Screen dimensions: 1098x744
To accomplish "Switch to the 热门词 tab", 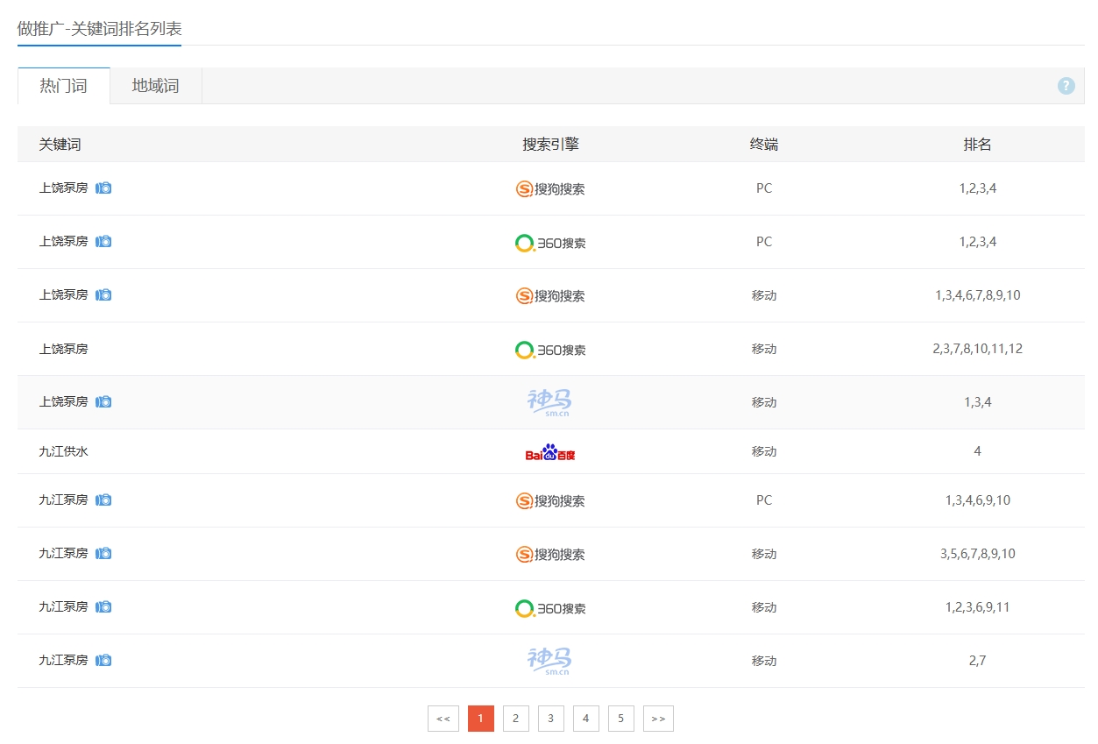I will coord(64,86).
